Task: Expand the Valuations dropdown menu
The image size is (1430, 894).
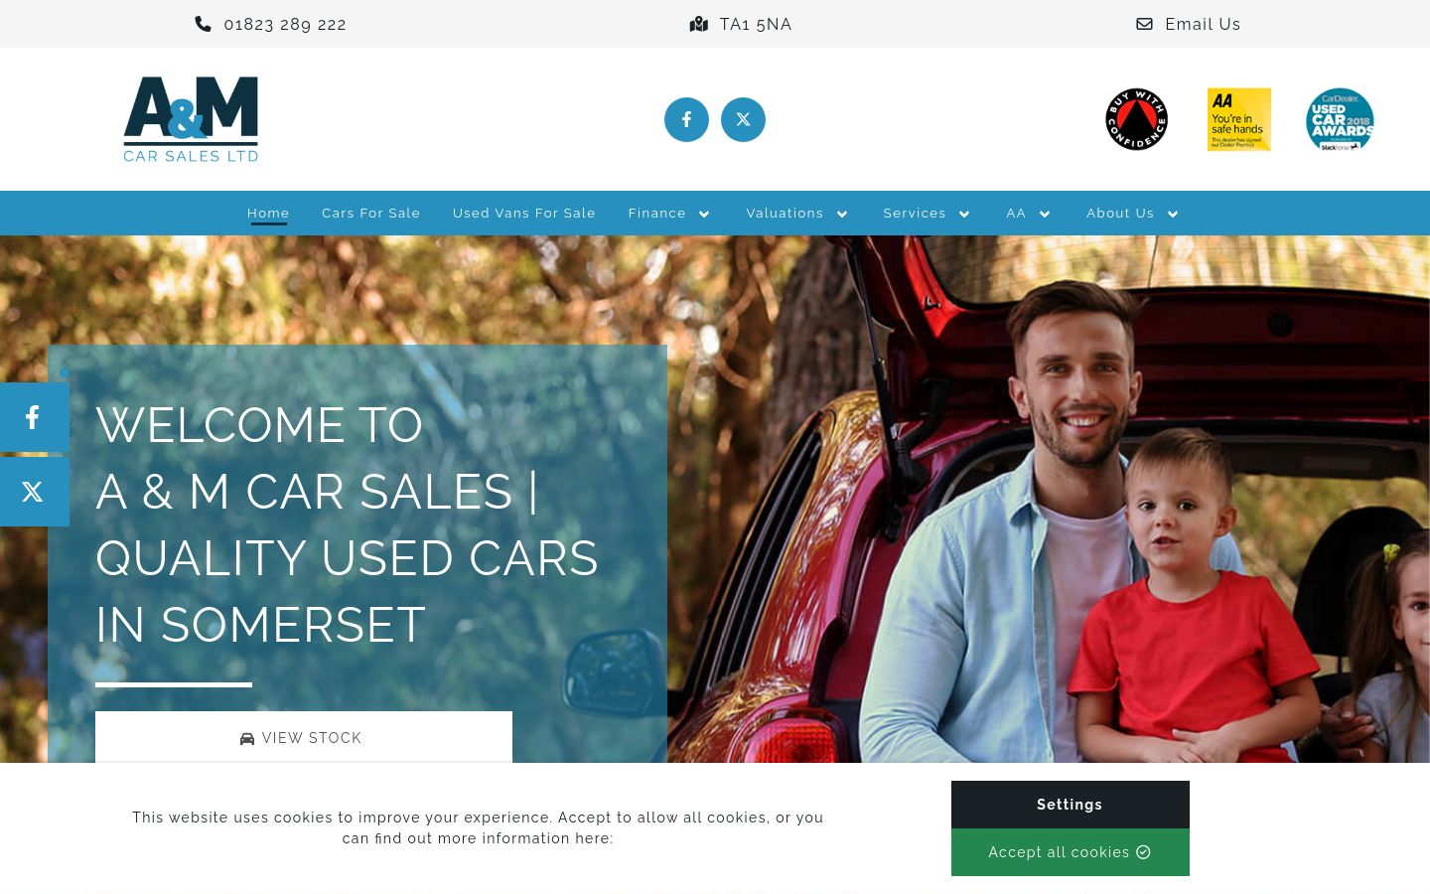Action: [x=797, y=214]
